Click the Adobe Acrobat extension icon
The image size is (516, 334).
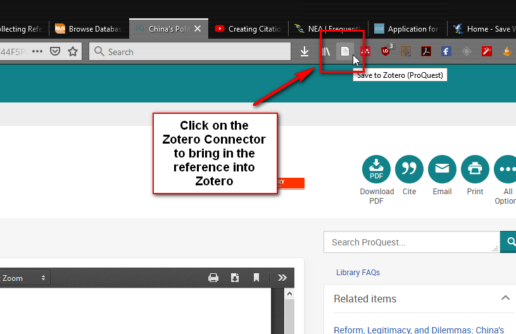426,51
